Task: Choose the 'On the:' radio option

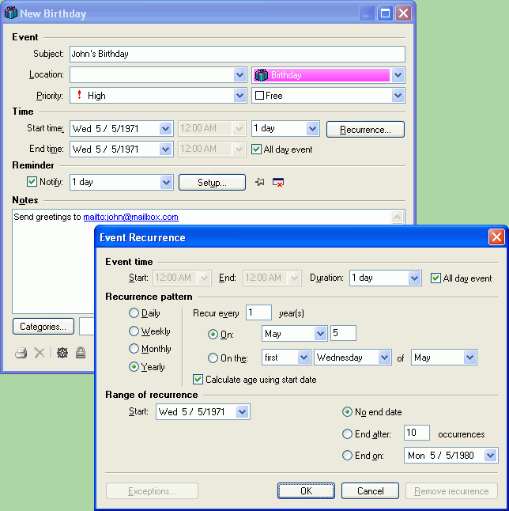Action: pos(213,358)
